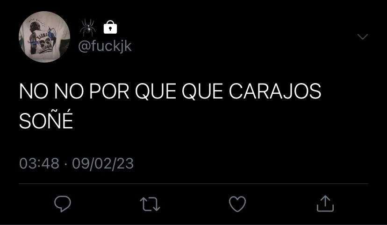Open the share sheet via upload arrow icon
387x225 pixels.
click(325, 204)
